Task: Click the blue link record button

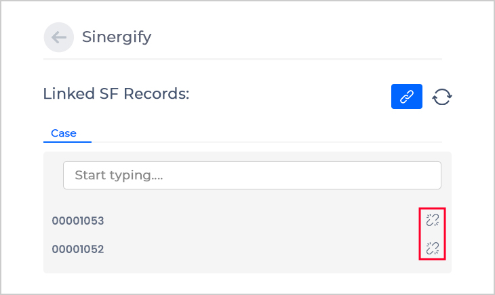Action: coord(407,96)
